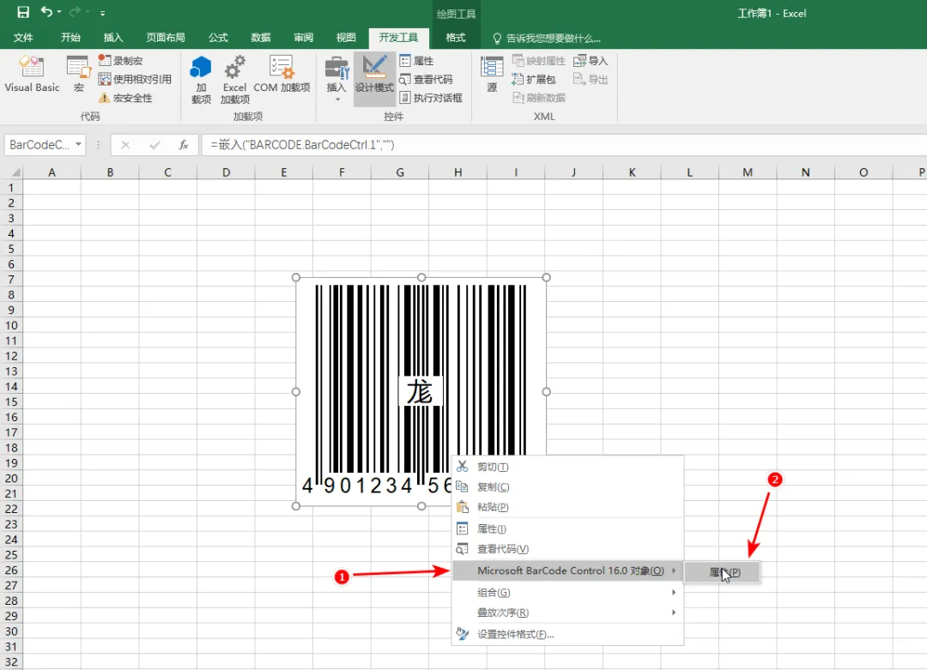927x670 pixels.
Task: Toggle Use Relative References (使用相对引用)
Action: pyautogui.click(x=135, y=79)
